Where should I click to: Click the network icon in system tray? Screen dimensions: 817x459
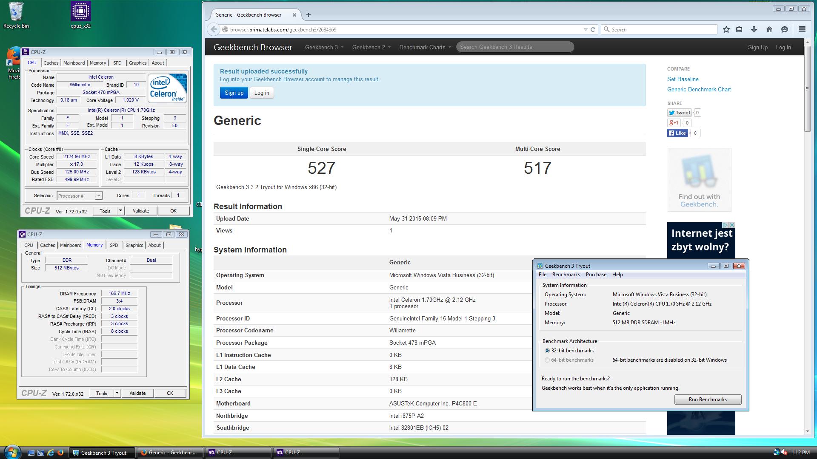[x=776, y=453]
